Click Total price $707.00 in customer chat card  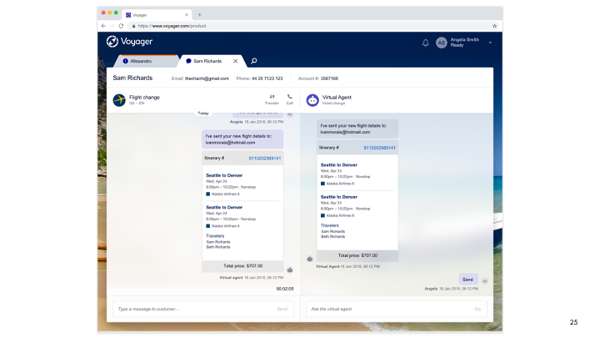point(242,266)
